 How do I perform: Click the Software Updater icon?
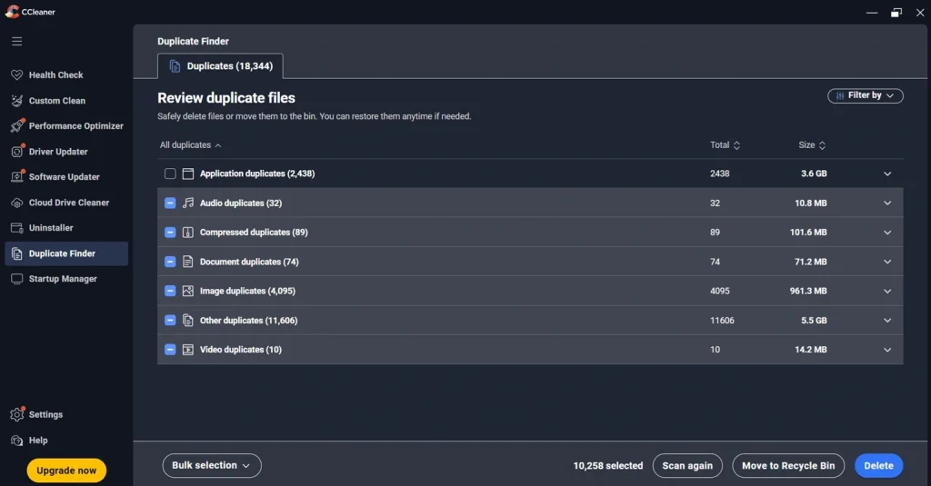(x=17, y=177)
